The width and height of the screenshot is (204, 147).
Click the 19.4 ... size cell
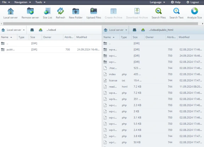137,81
